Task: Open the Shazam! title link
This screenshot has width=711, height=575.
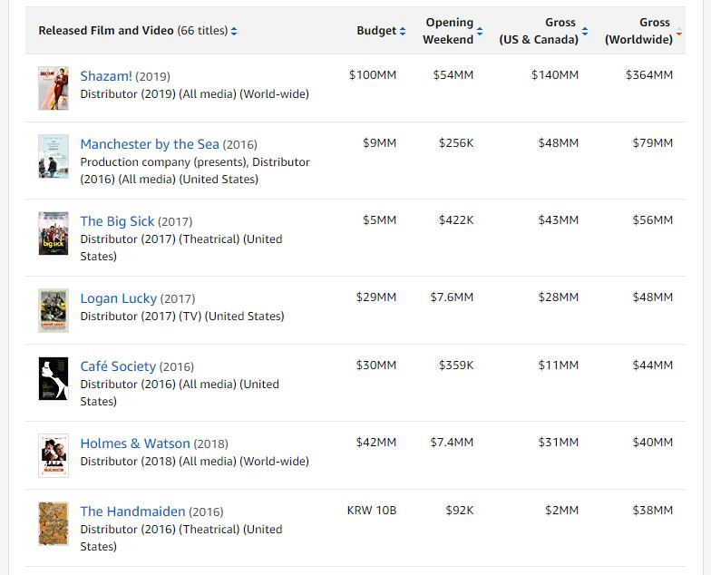Action: [x=106, y=76]
